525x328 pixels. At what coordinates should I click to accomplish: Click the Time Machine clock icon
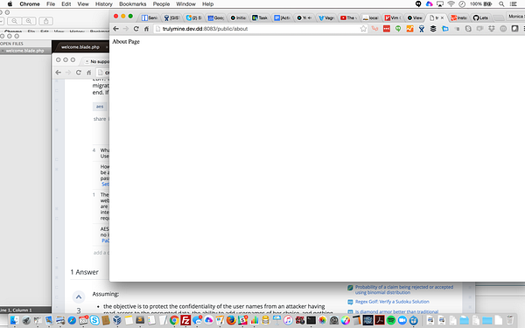pyautogui.click(x=462, y=4)
